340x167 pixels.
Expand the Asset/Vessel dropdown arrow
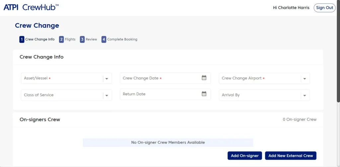[x=107, y=79]
